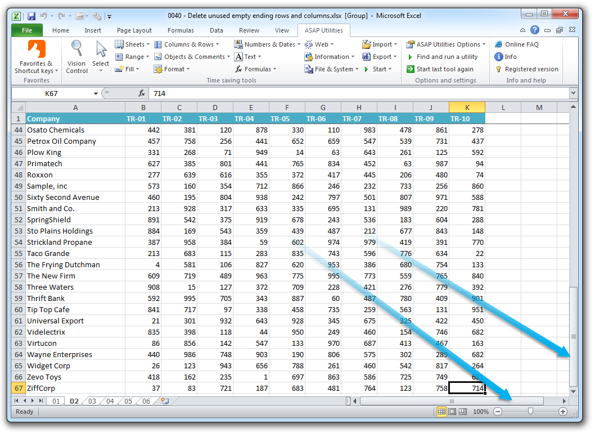The height and width of the screenshot is (434, 595).
Task: Select row 67 header
Action: pyautogui.click(x=18, y=388)
